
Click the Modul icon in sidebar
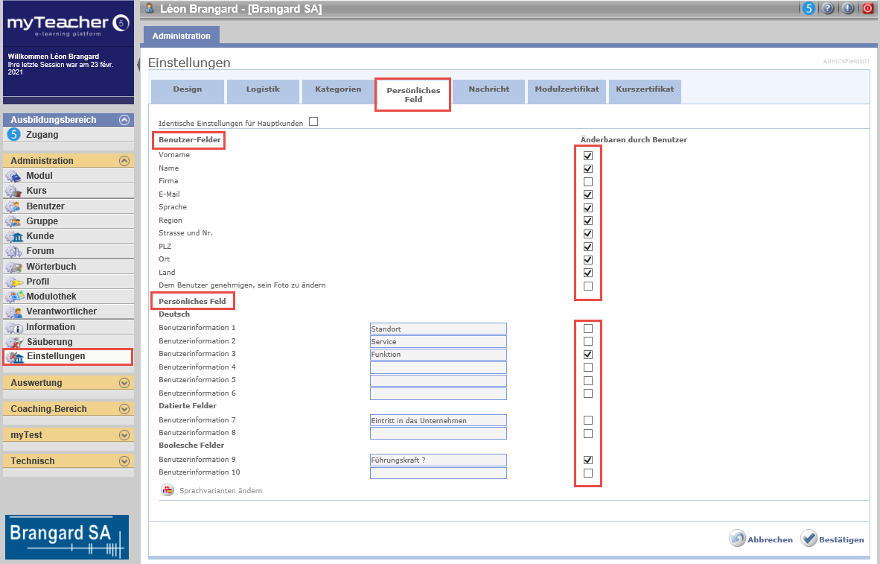(x=13, y=176)
